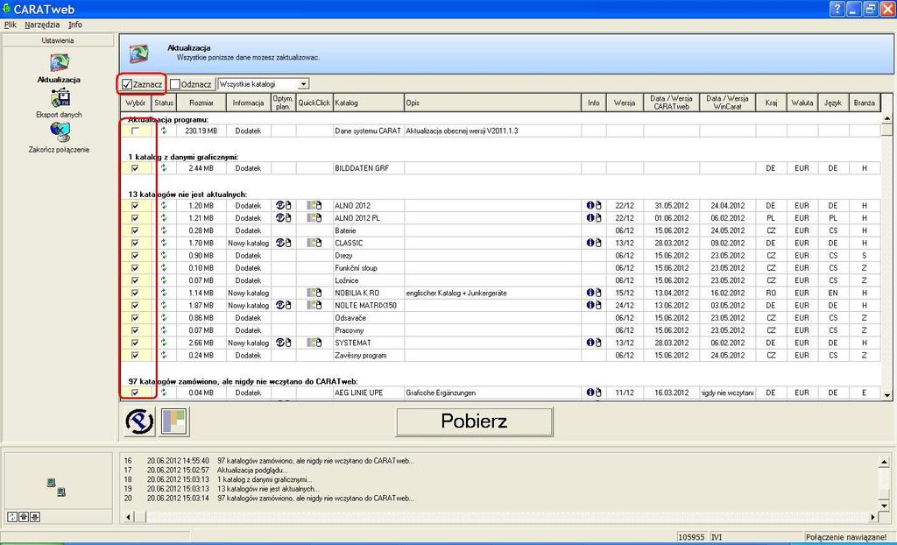Click the log panel scroll down arrow
The image size is (897, 545).
pyautogui.click(x=885, y=506)
